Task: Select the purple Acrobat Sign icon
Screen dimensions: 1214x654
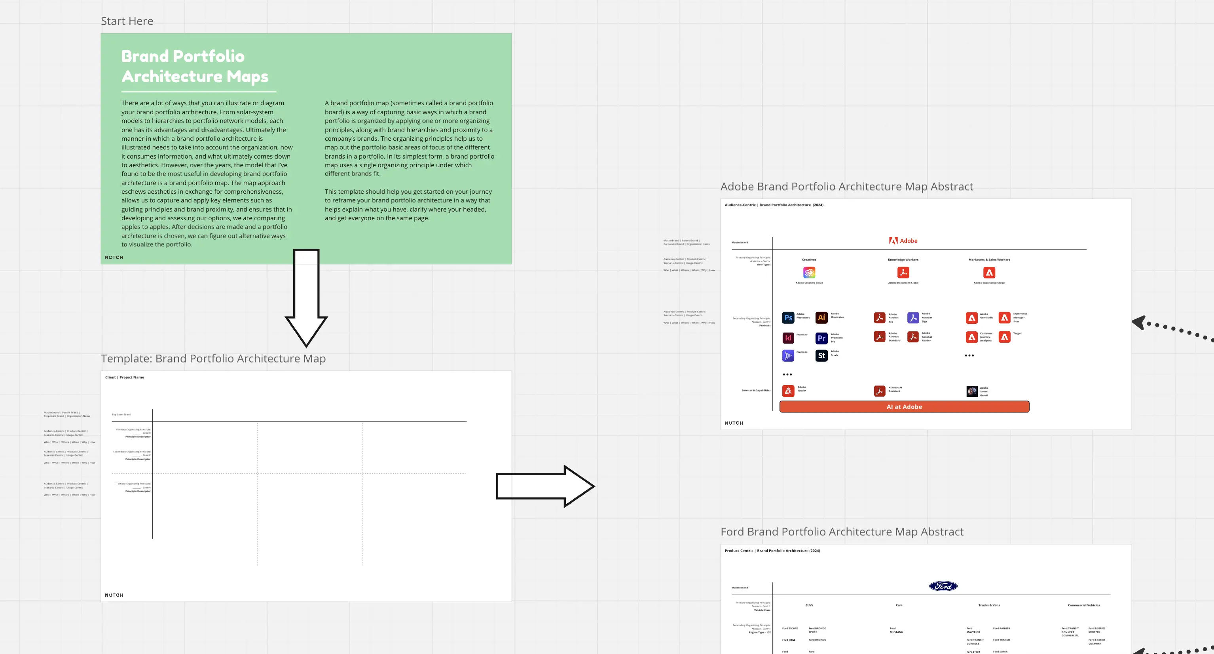Action: 913,318
